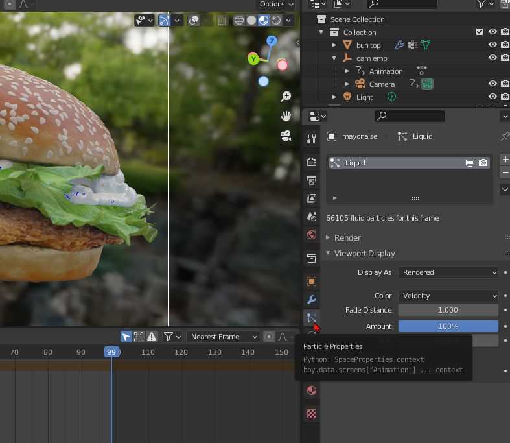
Task: Expand the Camera tree item
Action: point(347,84)
